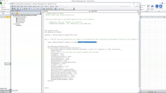
Task: Collapse the VBAProject root tree node
Action: pos(12,16)
